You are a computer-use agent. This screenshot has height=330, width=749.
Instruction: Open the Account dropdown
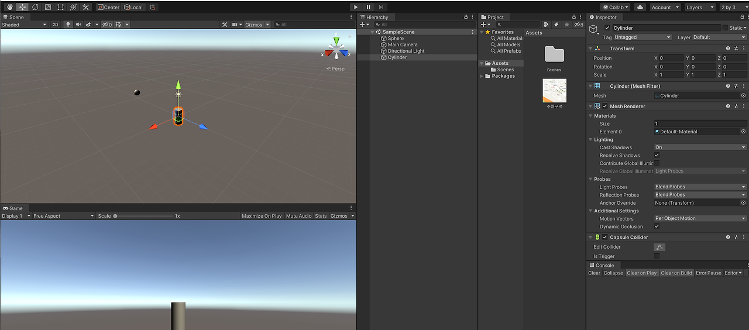click(x=665, y=7)
